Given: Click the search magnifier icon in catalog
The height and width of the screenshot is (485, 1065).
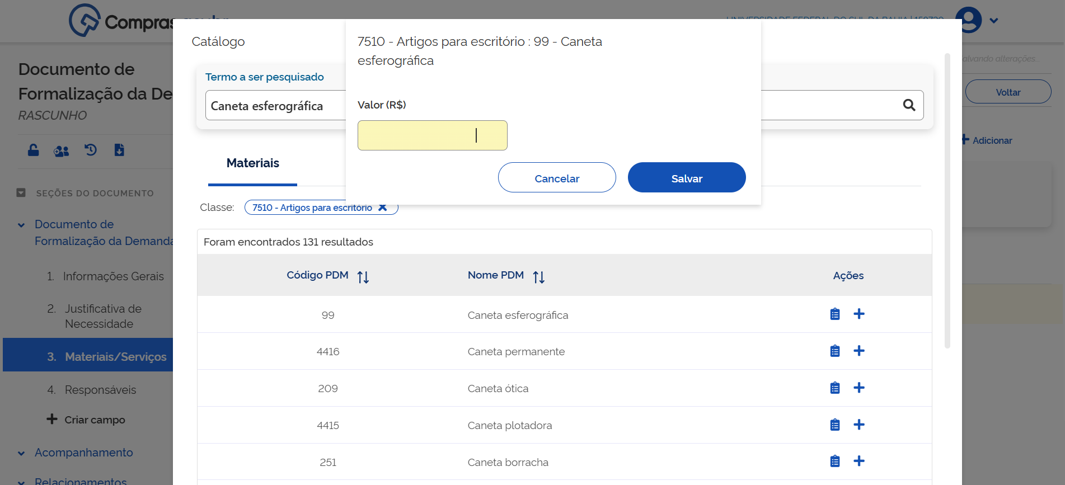Looking at the screenshot, I should (x=909, y=105).
